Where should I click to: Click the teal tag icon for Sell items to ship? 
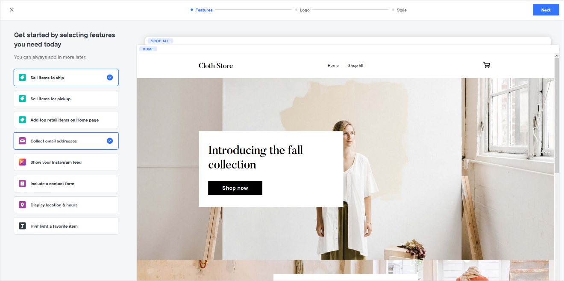(22, 78)
